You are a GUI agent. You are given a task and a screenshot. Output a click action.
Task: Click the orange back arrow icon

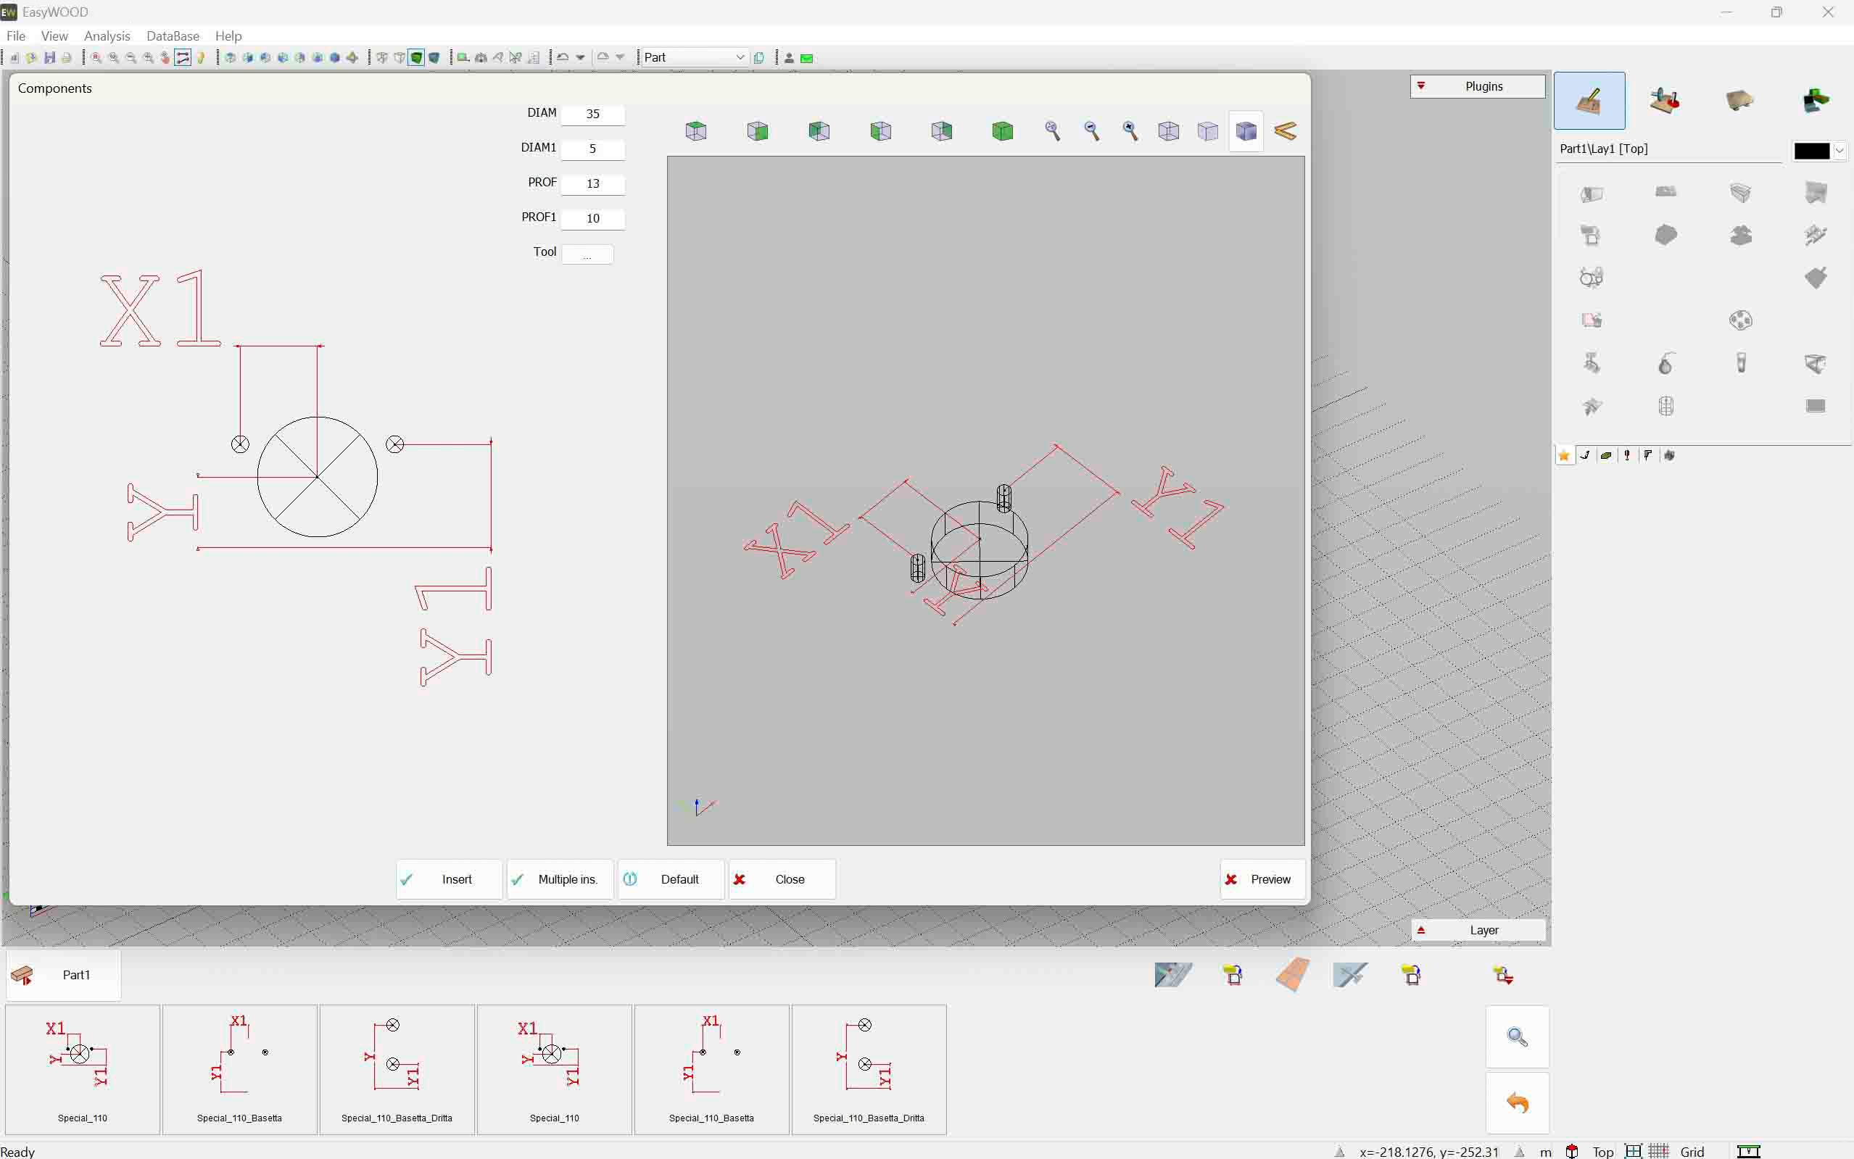1517,1103
